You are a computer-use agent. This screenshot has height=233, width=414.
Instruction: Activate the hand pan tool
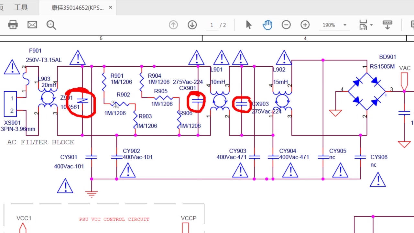(x=267, y=25)
